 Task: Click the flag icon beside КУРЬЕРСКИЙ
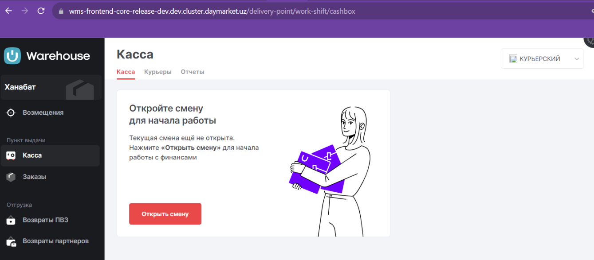pos(513,59)
